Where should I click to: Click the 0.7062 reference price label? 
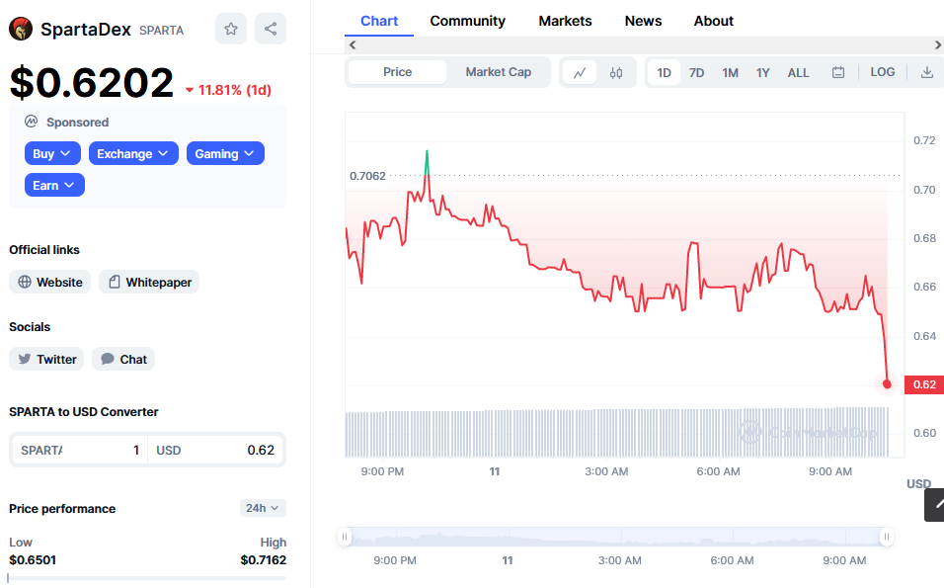coord(367,176)
